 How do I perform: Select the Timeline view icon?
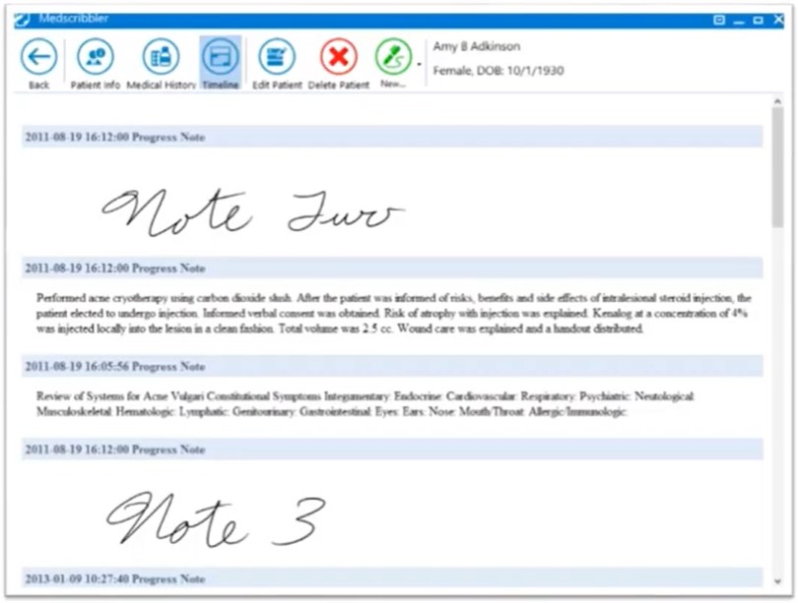(x=220, y=57)
